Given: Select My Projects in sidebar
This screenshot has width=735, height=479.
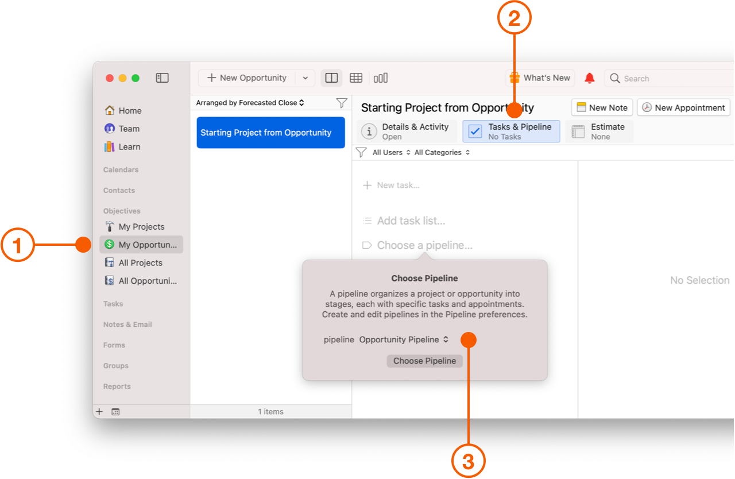Looking at the screenshot, I should (x=141, y=227).
